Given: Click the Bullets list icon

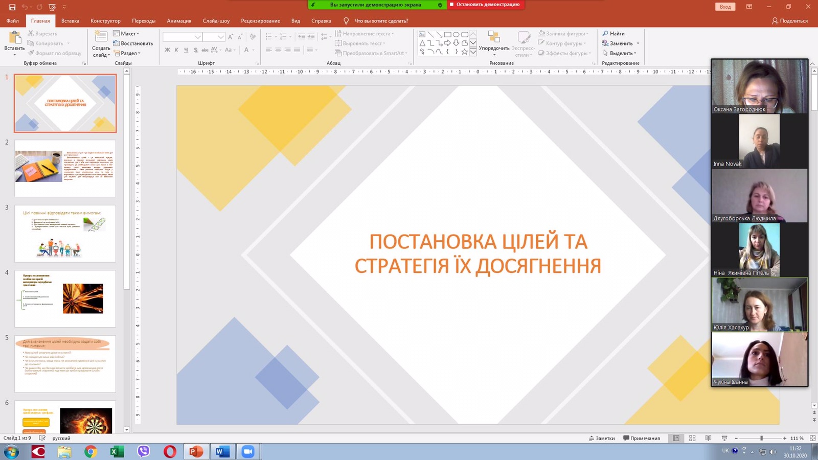Looking at the screenshot, I should coord(269,37).
